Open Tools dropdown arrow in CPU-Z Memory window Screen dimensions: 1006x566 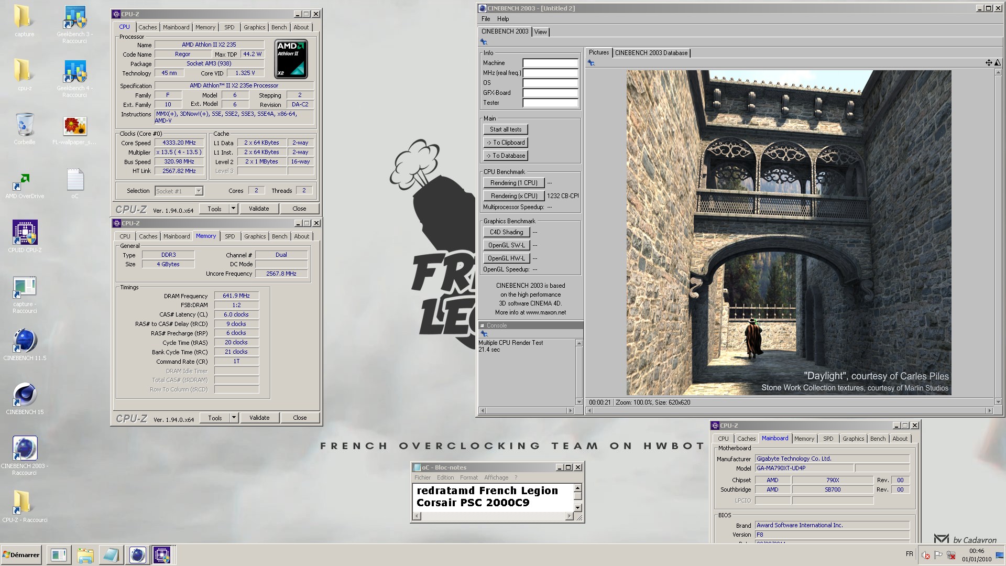tap(234, 418)
